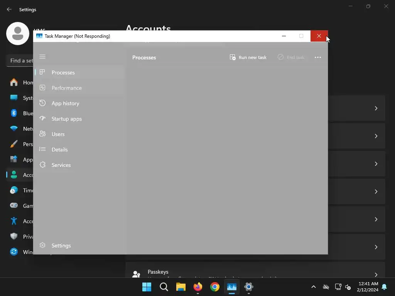The width and height of the screenshot is (395, 296).
Task: Close the not-responding Task Manager window
Action: (x=319, y=36)
